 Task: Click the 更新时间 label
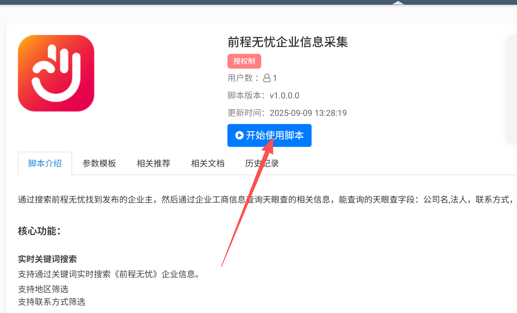pyautogui.click(x=246, y=113)
